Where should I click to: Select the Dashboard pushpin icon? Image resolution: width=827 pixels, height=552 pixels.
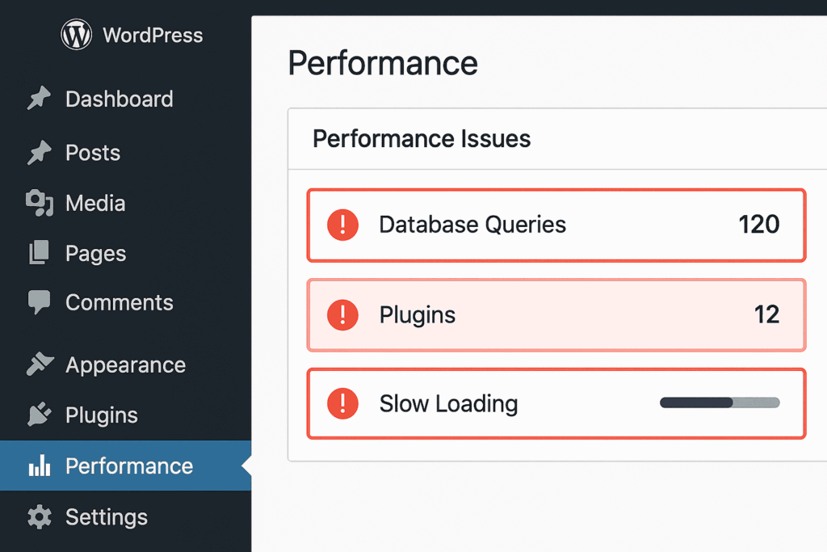coord(38,99)
